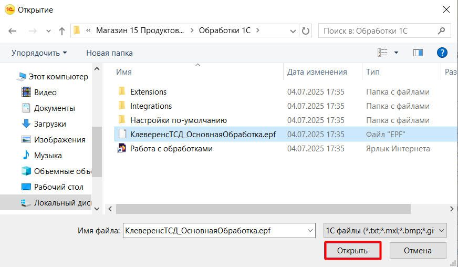Sort by the Тип column header
This screenshot has height=267, width=458.
tap(373, 72)
